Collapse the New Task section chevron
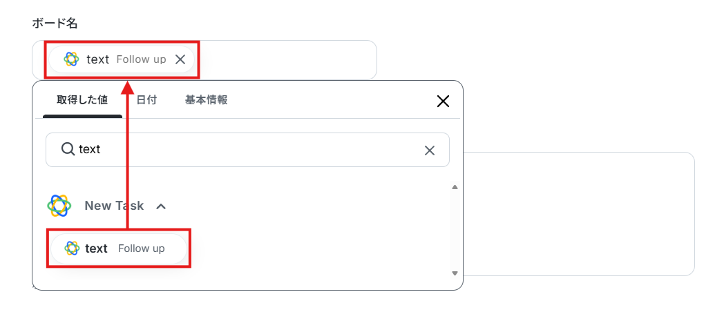This screenshot has height=312, width=724. [x=161, y=206]
